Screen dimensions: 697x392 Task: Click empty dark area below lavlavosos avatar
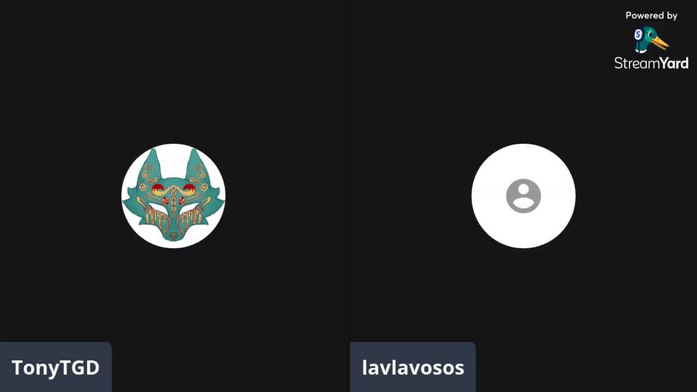point(523,294)
